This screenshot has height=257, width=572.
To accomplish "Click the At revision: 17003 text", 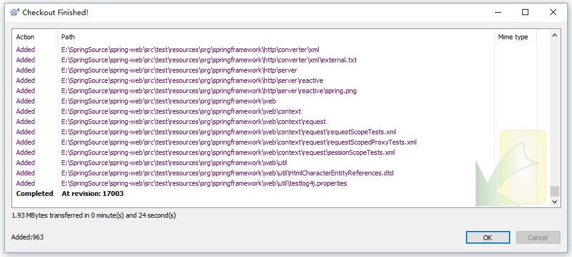I will (x=93, y=194).
